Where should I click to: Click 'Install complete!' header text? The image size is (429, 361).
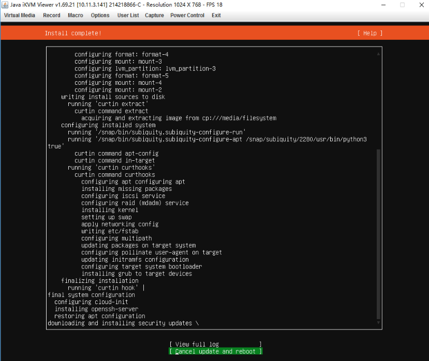(73, 33)
